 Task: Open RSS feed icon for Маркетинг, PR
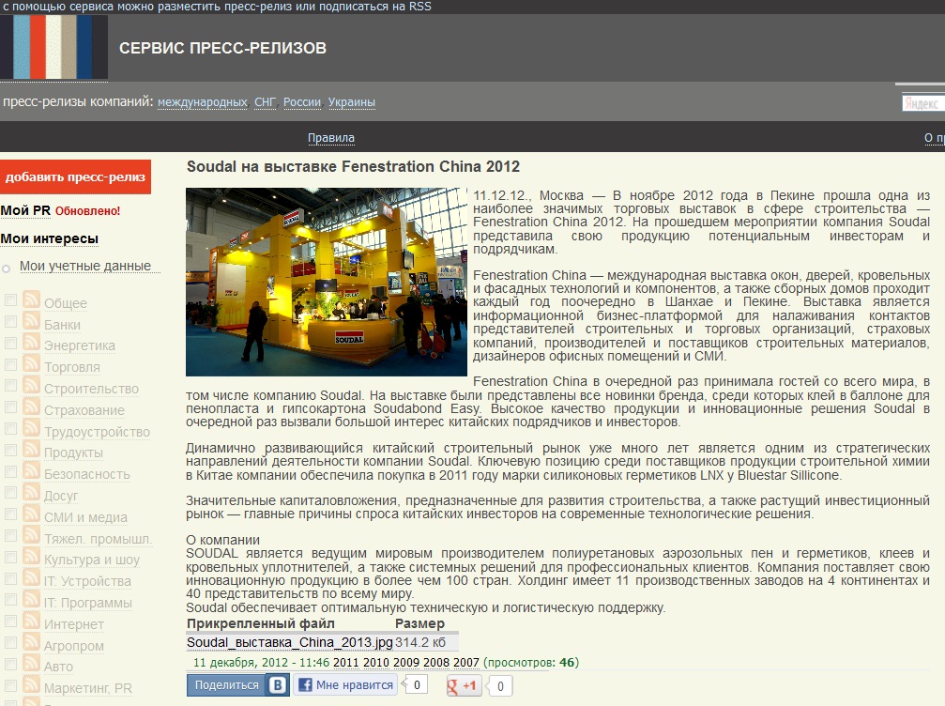point(31,685)
